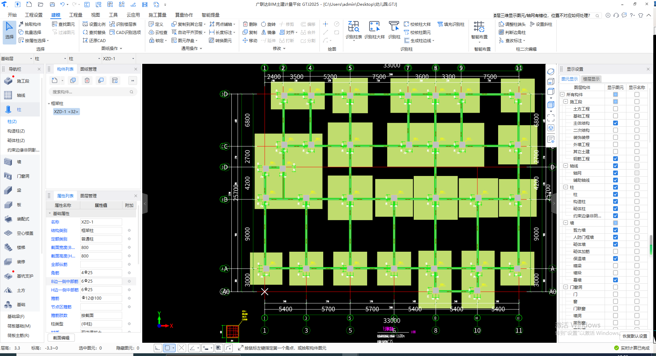Close the 显示设置 panel
656x356 pixels.
click(648, 69)
